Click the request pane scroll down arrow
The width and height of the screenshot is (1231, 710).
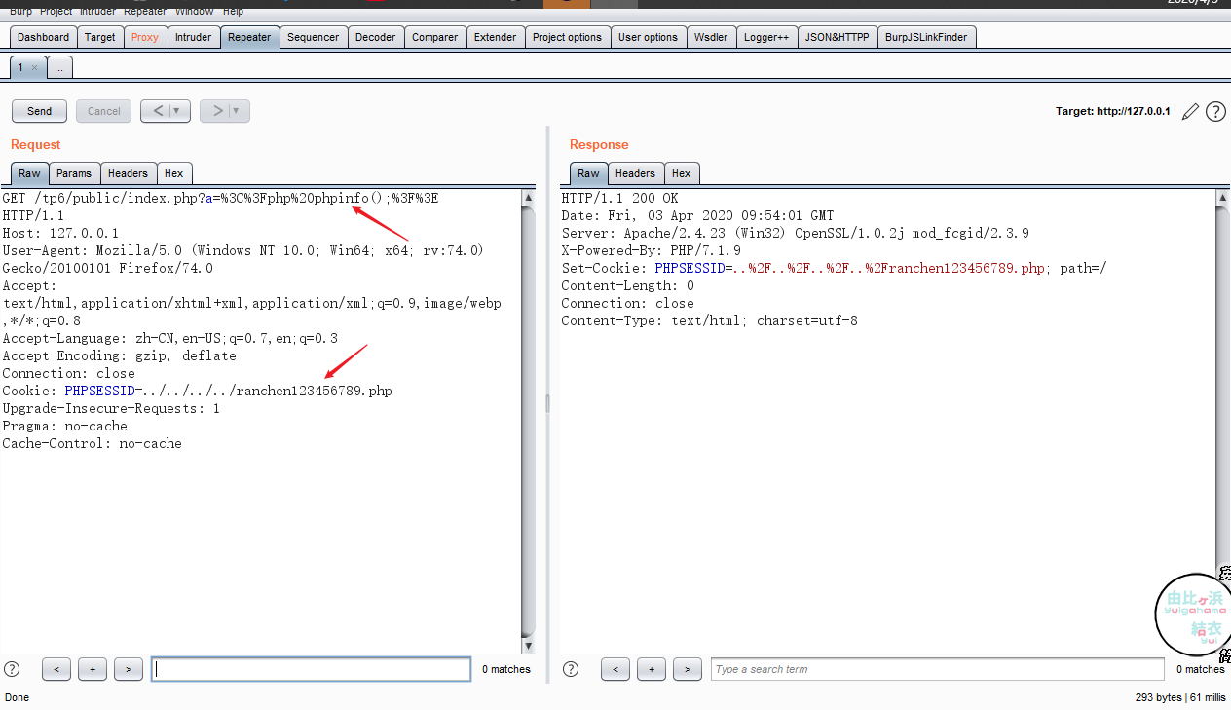[x=529, y=646]
